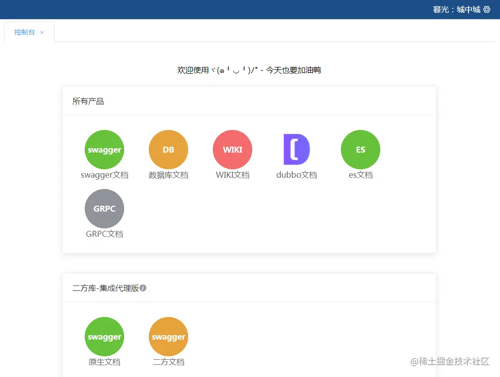Viewport: 500px width, 377px height.
Task: Click the settings gear icon in header
Action: (487, 9)
